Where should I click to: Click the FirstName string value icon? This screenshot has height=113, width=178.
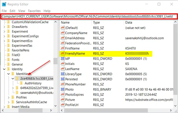point(63,48)
